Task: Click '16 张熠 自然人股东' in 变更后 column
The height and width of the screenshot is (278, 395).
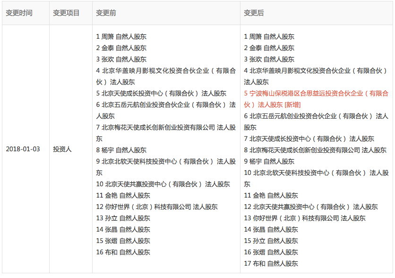Action: pos(271,252)
